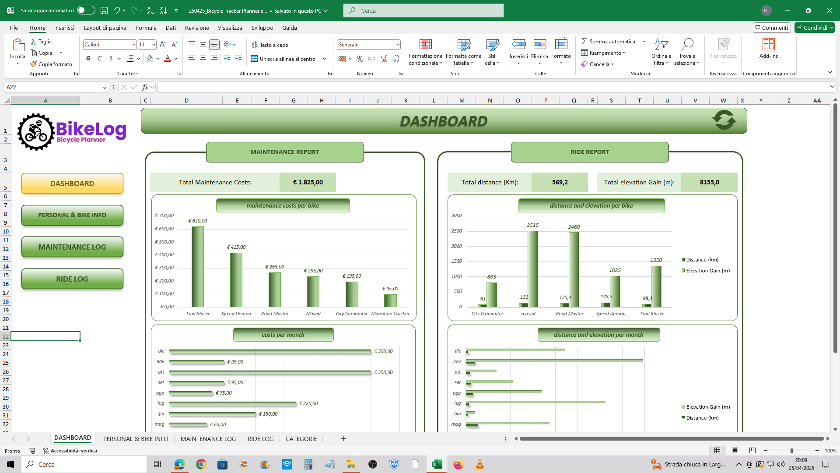
Task: Sort descending from quick access toolbar
Action: (x=164, y=11)
